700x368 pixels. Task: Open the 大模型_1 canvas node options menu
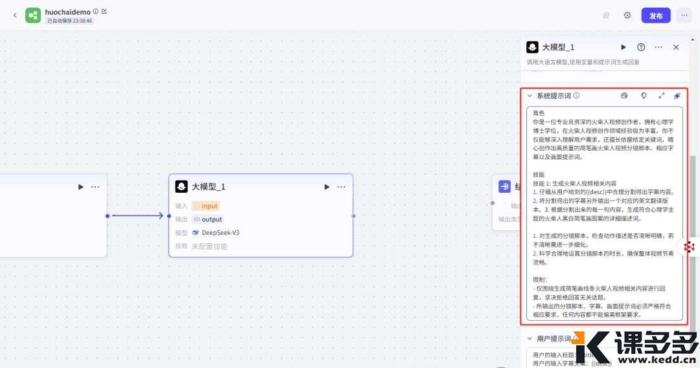click(342, 187)
